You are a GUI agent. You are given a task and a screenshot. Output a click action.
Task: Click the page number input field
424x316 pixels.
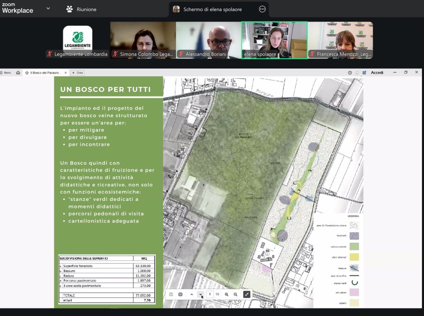(210, 294)
